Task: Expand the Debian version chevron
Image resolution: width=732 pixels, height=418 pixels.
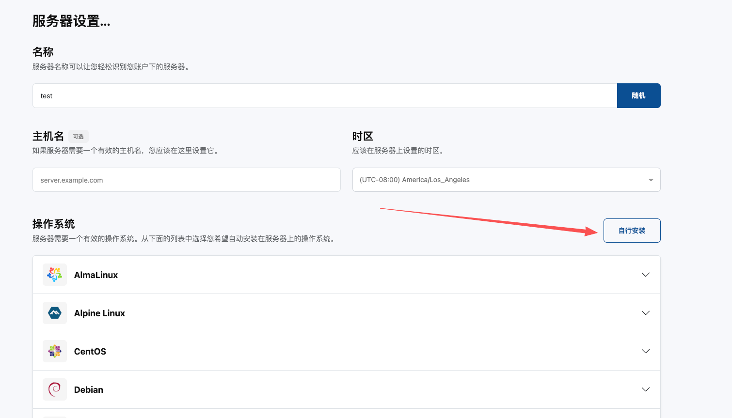Action: point(646,389)
